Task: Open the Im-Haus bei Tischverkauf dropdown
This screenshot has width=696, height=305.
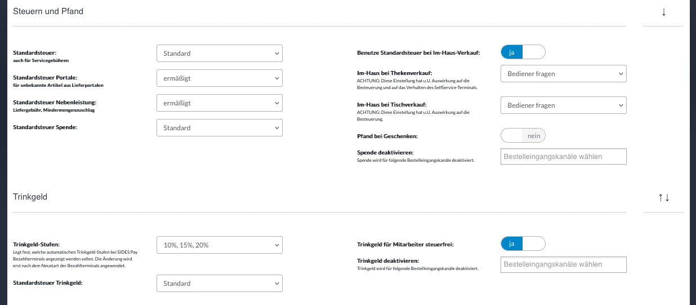Action: (x=563, y=105)
